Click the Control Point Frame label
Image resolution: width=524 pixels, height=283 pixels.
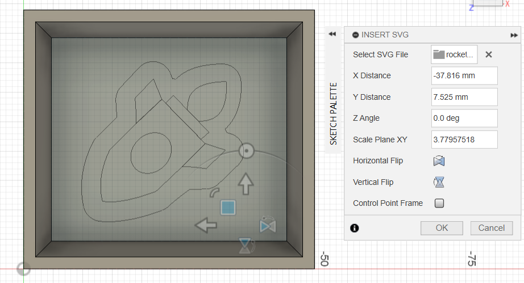click(x=388, y=203)
